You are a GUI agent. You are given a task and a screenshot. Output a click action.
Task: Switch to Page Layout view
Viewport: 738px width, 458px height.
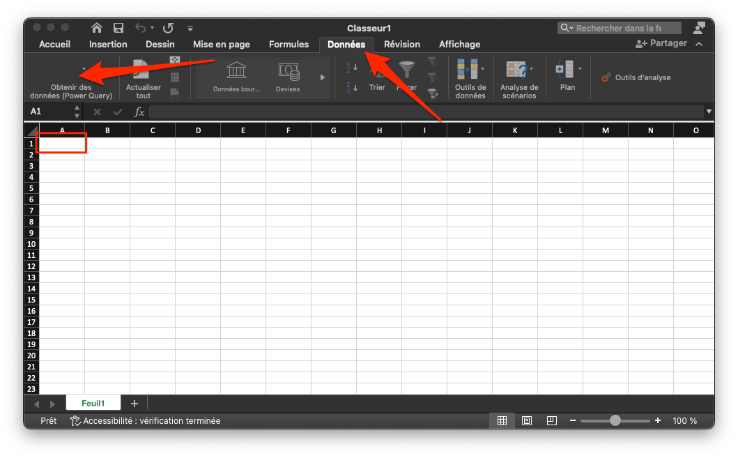527,421
